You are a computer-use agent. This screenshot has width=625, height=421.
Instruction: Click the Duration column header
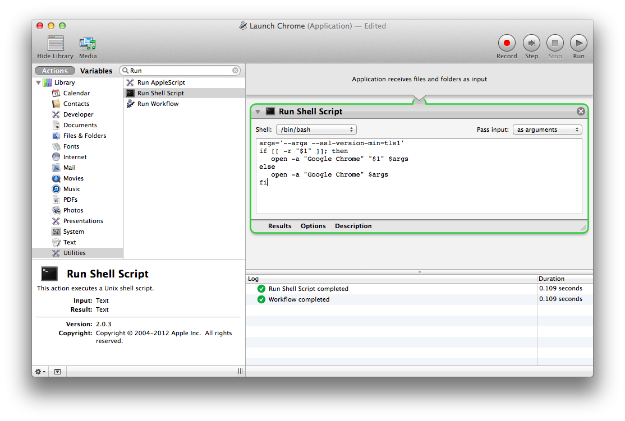565,279
